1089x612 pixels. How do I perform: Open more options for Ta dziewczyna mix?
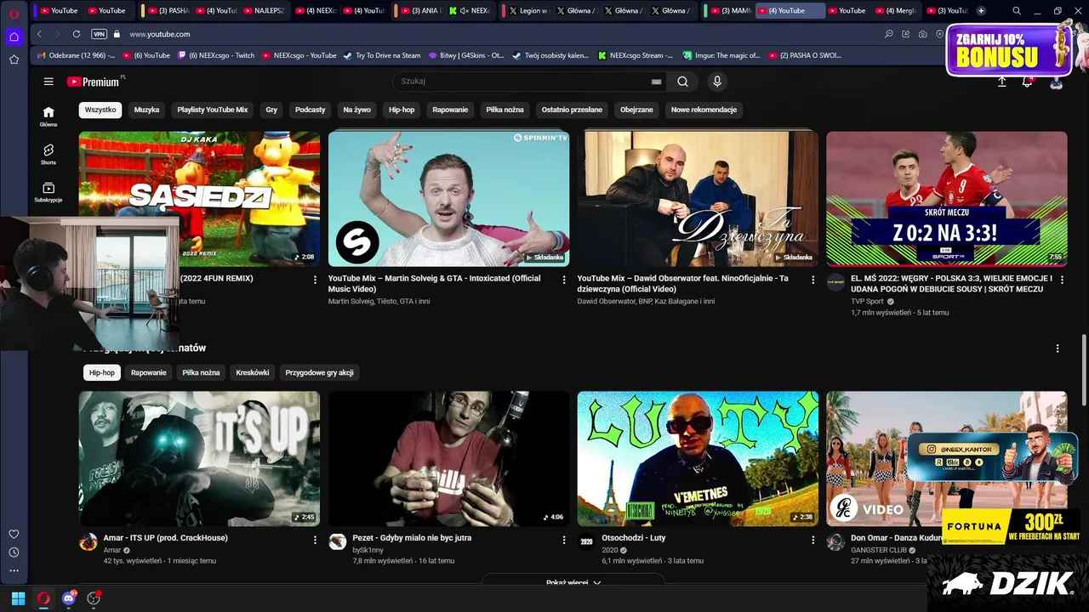[812, 279]
